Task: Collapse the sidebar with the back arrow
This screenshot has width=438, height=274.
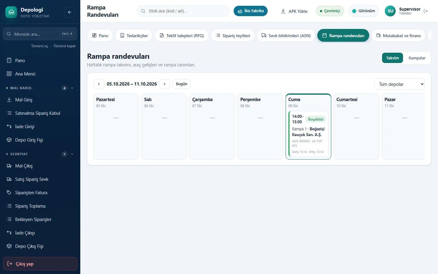Action: pyautogui.click(x=70, y=12)
